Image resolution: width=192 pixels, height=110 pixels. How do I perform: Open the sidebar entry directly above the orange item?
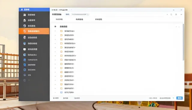pyautogui.click(x=34, y=26)
